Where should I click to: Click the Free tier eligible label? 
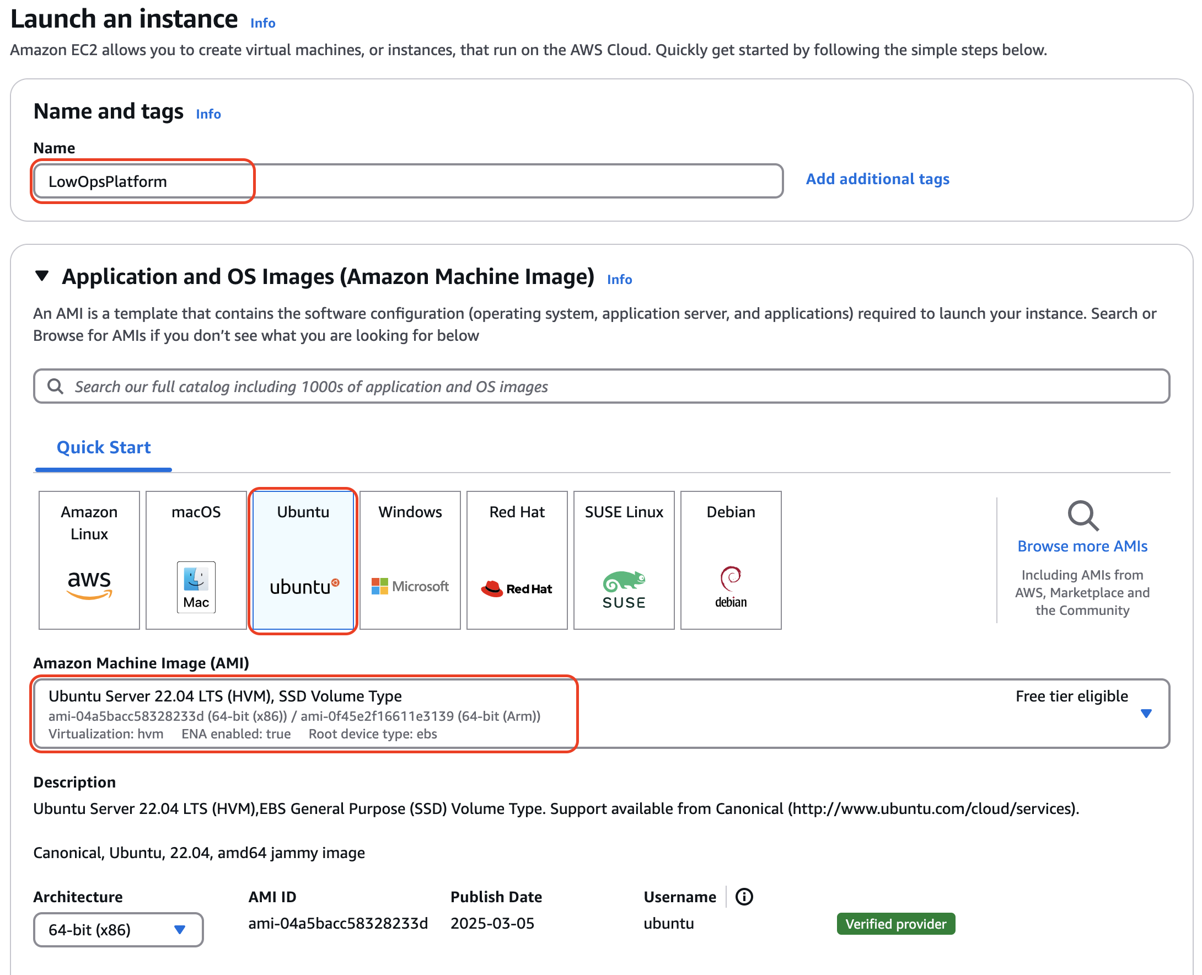[1071, 696]
